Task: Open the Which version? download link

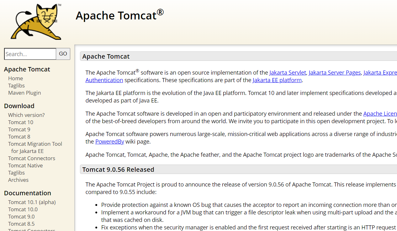Action: (x=26, y=115)
